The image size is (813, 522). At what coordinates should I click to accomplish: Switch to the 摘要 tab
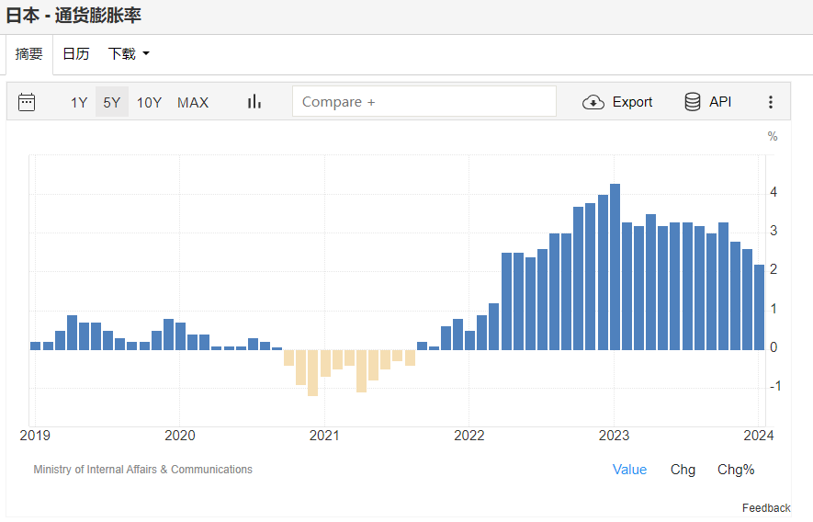click(29, 54)
